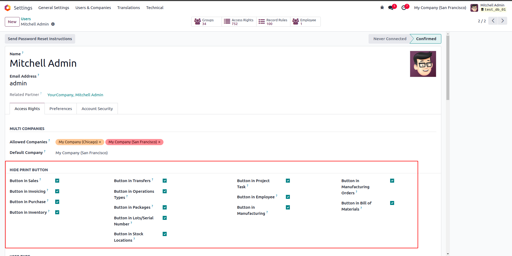Viewport: 512px width, 256px height.
Task: Switch to the Preferences tab
Action: pos(61,109)
